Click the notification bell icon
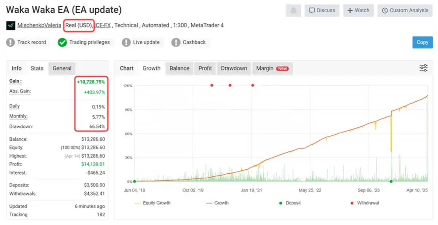Viewport: 438px width, 225px height. (x=294, y=11)
